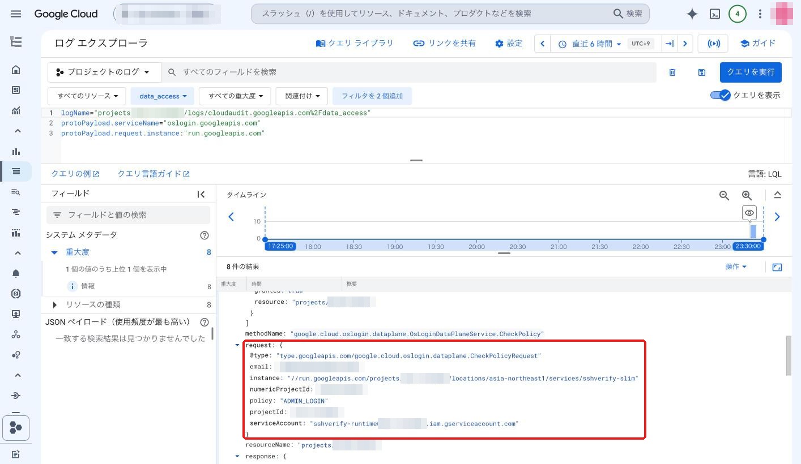Viewport: 801px width, 464px height.
Task: Zoom in the timeline histogram
Action: click(x=747, y=195)
